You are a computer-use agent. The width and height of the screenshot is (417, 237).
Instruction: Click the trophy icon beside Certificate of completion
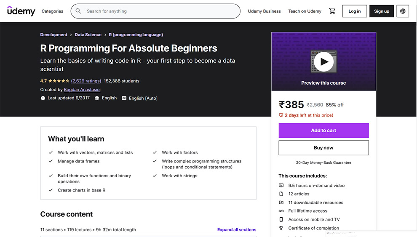[281, 228]
